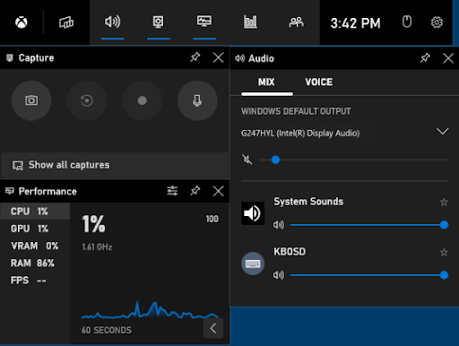Click the System Sounds speaker icon
The image size is (459, 346).
pyautogui.click(x=253, y=213)
